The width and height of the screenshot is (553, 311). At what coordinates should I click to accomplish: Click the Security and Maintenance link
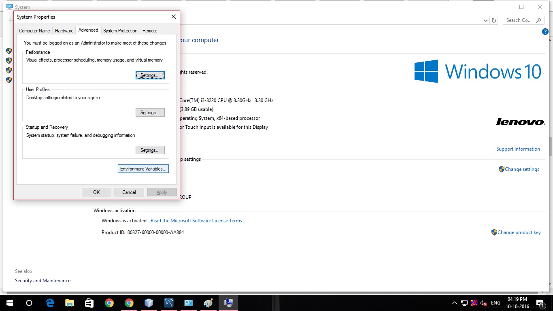(43, 280)
